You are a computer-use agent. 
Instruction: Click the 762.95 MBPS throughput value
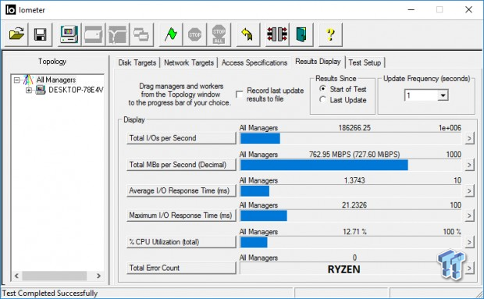point(354,155)
